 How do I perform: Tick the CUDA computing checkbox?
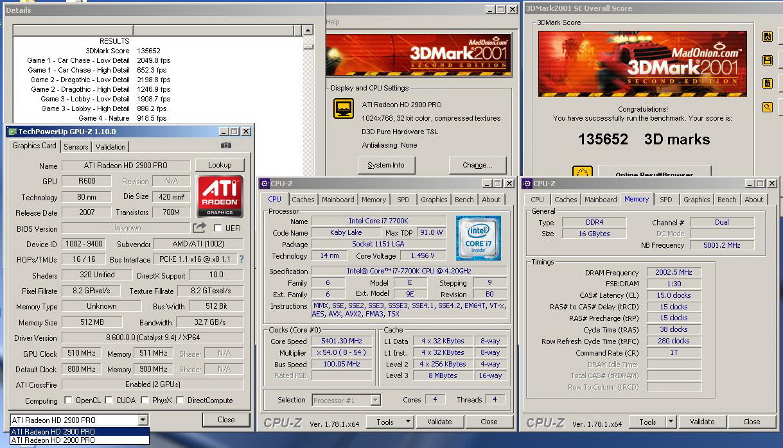point(108,401)
